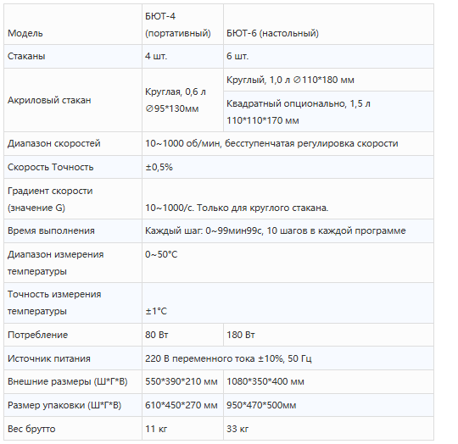Screen dimensions: 458x444
Task: Click the '6 шт.' cell
Action: click(x=328, y=56)
